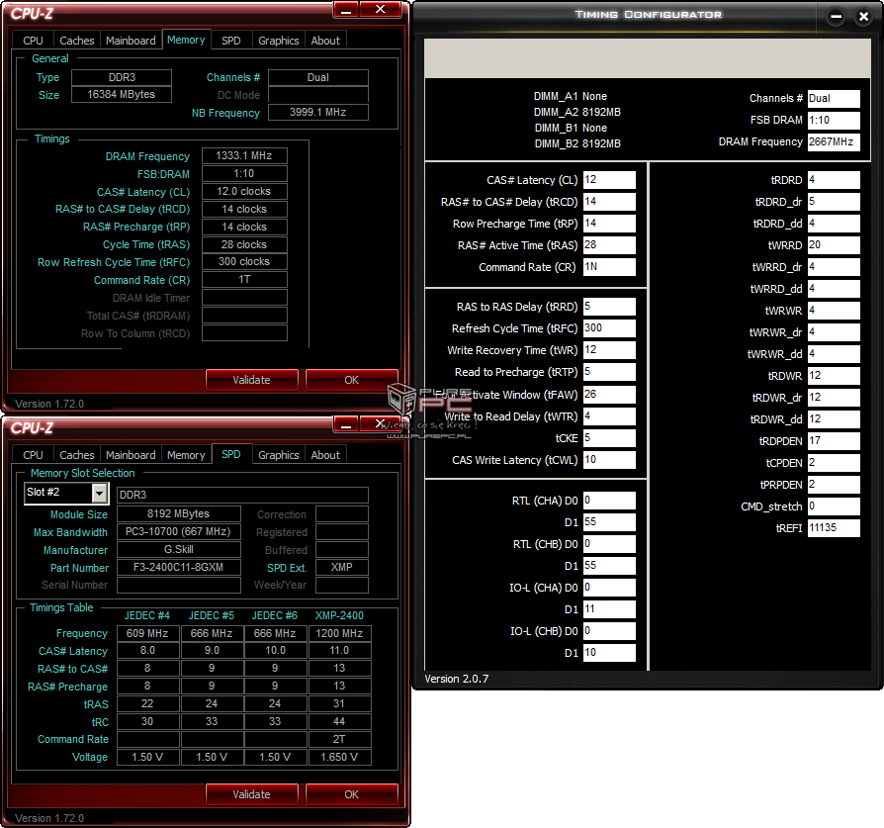Image resolution: width=884 pixels, height=828 pixels.
Task: Click Validate in bottom CPU-Z window
Action: click(x=251, y=794)
